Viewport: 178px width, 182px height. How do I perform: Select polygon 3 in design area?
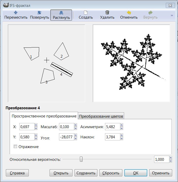(48, 76)
